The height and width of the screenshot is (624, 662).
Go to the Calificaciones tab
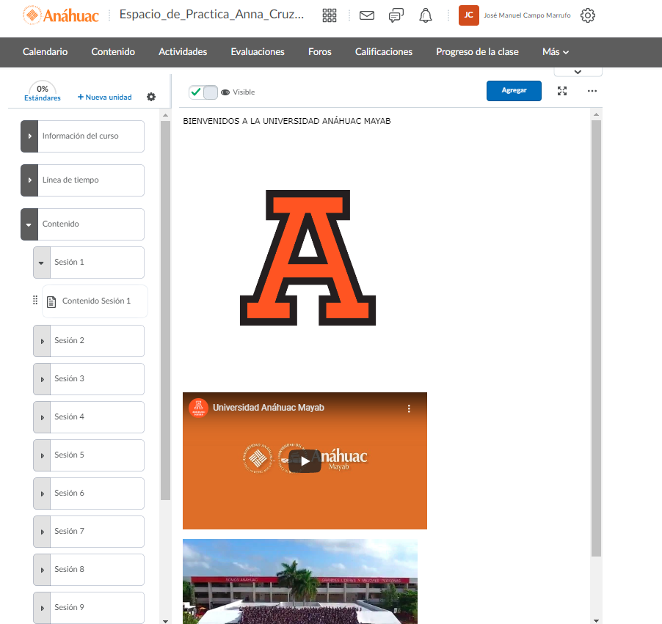pos(383,52)
